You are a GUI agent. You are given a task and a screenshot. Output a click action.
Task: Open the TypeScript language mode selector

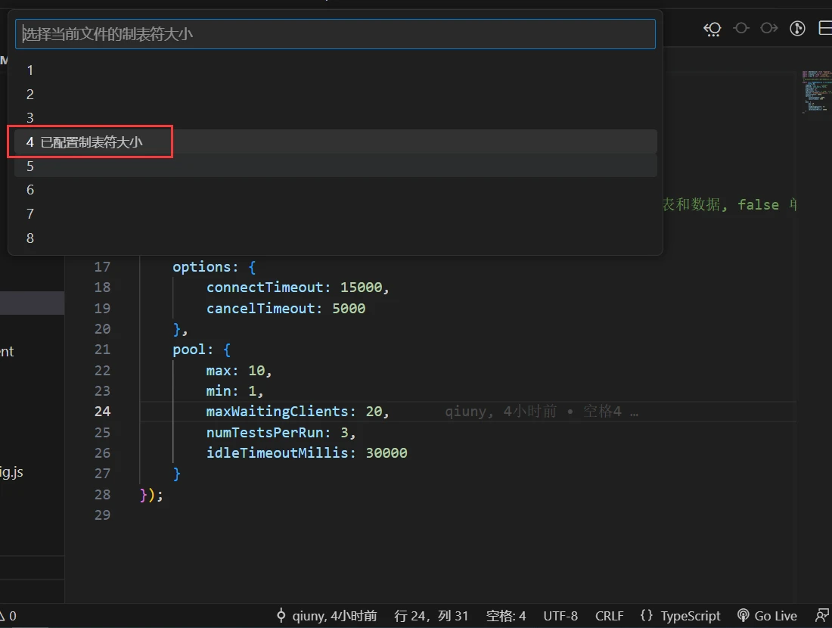(x=680, y=616)
